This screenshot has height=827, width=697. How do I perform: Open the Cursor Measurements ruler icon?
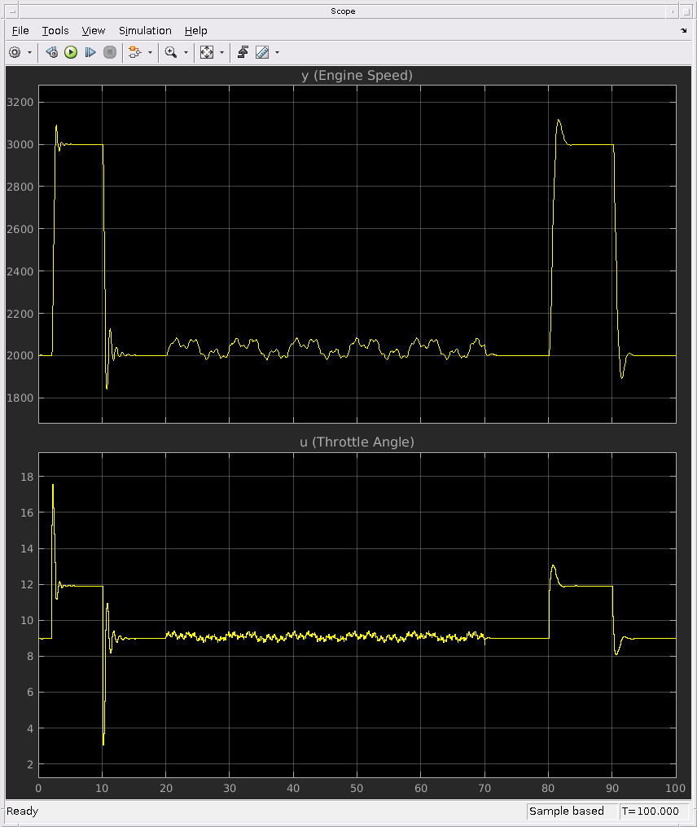click(262, 52)
